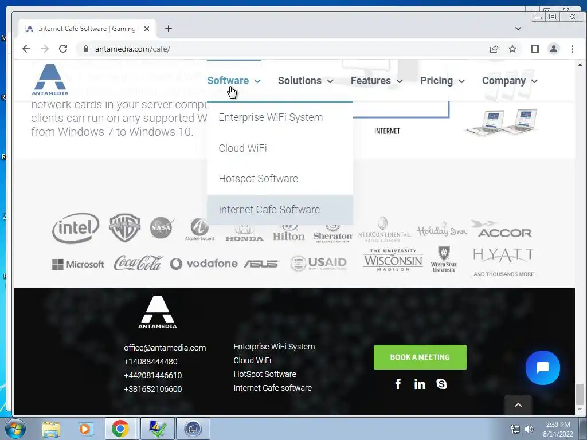Bookmark this page with star
The height and width of the screenshot is (440, 587).
(x=512, y=49)
